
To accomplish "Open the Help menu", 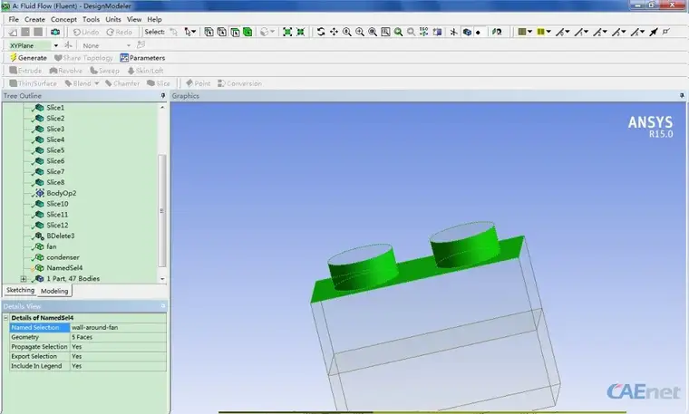I will [x=154, y=19].
